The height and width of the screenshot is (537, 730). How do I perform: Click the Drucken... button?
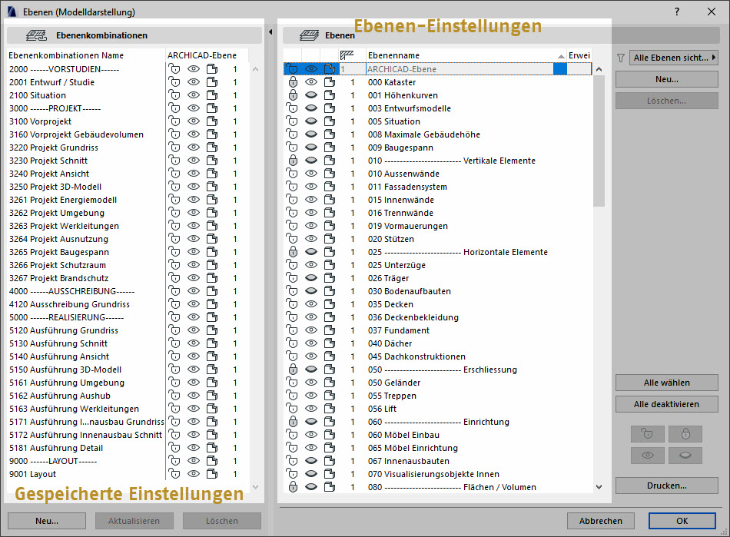click(x=667, y=486)
